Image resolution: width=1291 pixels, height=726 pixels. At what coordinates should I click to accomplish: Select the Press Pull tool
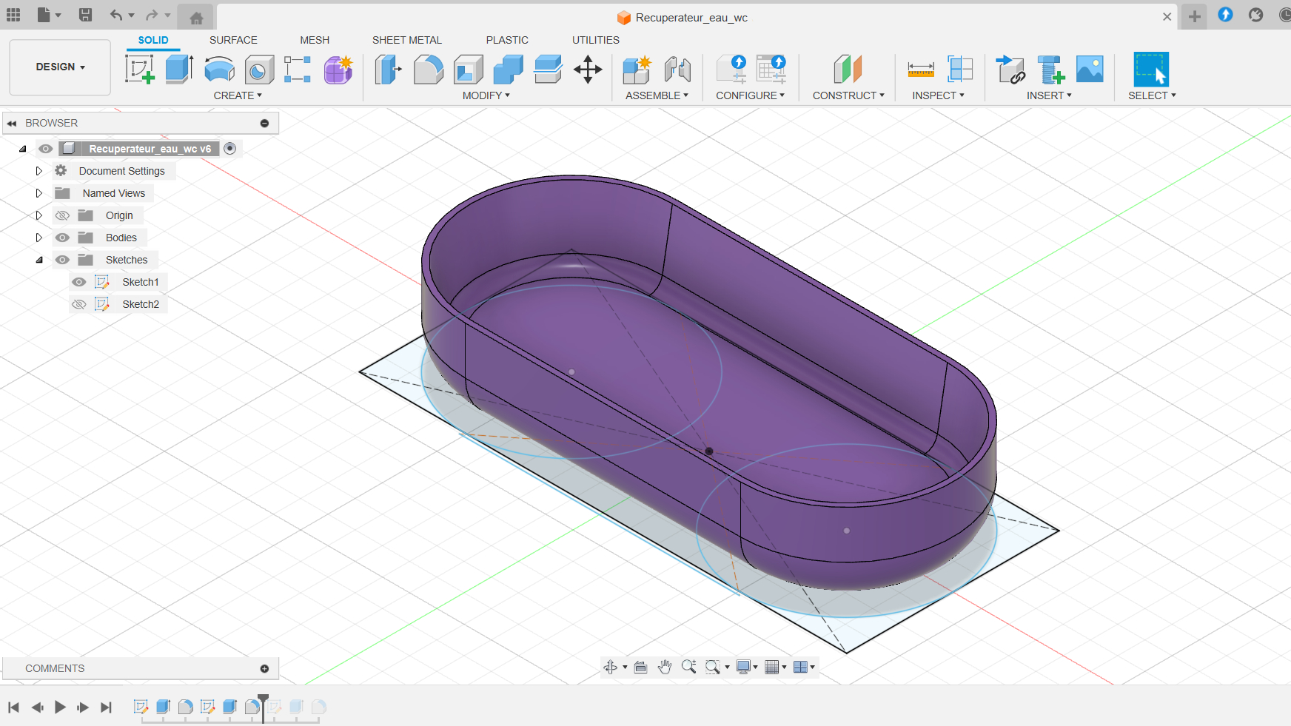388,70
